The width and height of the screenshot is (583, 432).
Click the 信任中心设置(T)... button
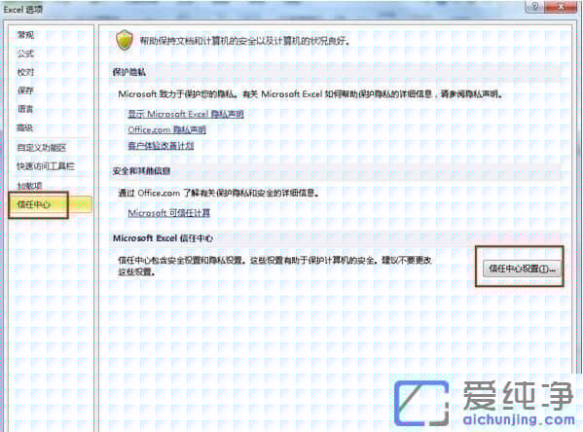(522, 269)
